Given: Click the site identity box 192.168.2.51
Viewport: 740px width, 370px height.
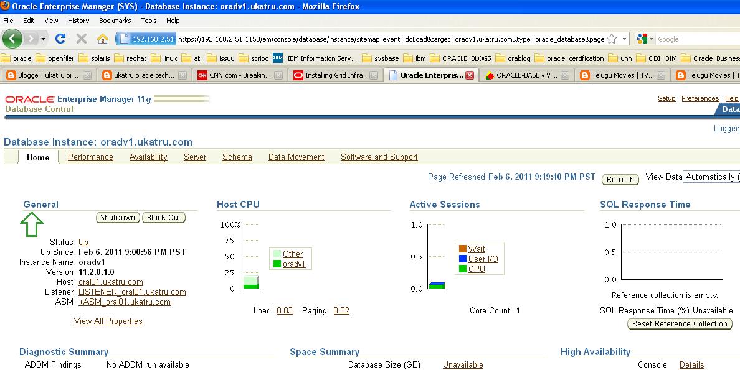Looking at the screenshot, I should [146, 39].
